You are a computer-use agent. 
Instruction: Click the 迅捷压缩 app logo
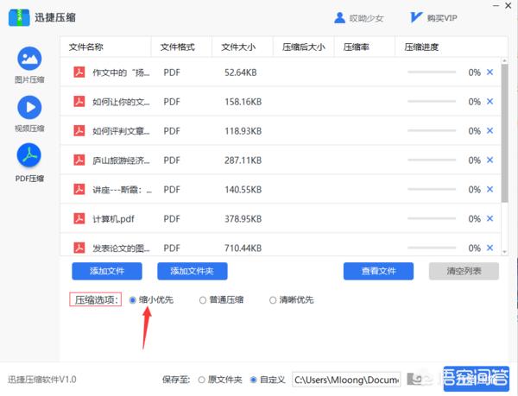click(x=19, y=17)
